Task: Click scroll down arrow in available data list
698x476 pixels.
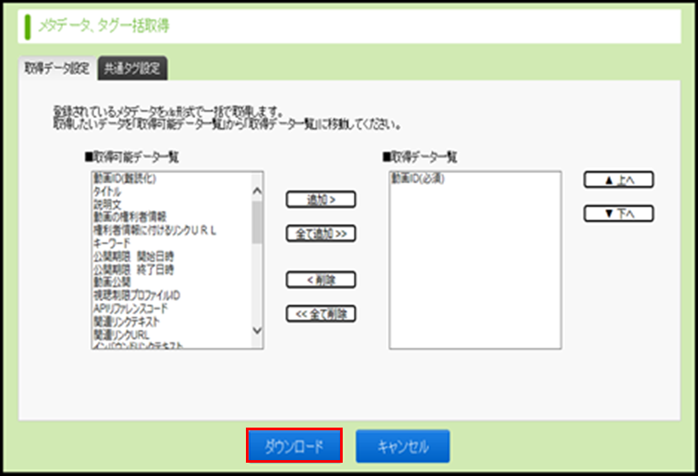Action: 258,330
